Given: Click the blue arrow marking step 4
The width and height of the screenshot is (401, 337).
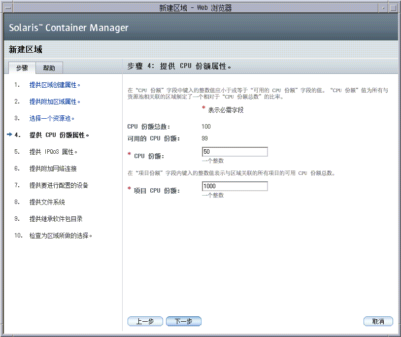Looking at the screenshot, I should pos(10,135).
